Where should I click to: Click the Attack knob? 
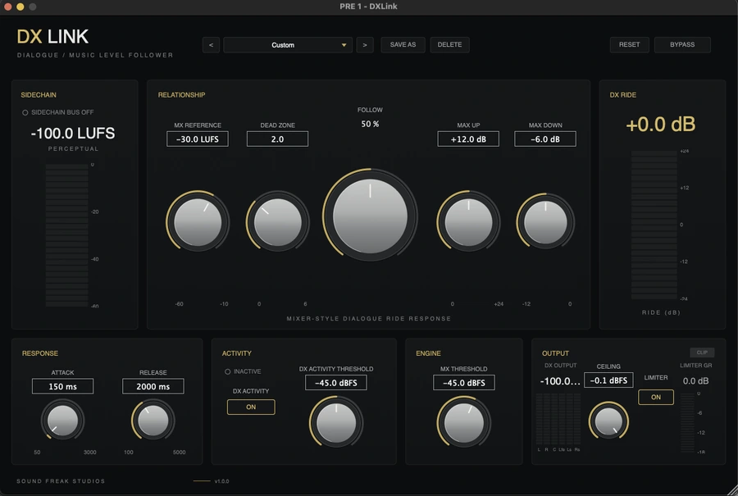click(x=62, y=420)
